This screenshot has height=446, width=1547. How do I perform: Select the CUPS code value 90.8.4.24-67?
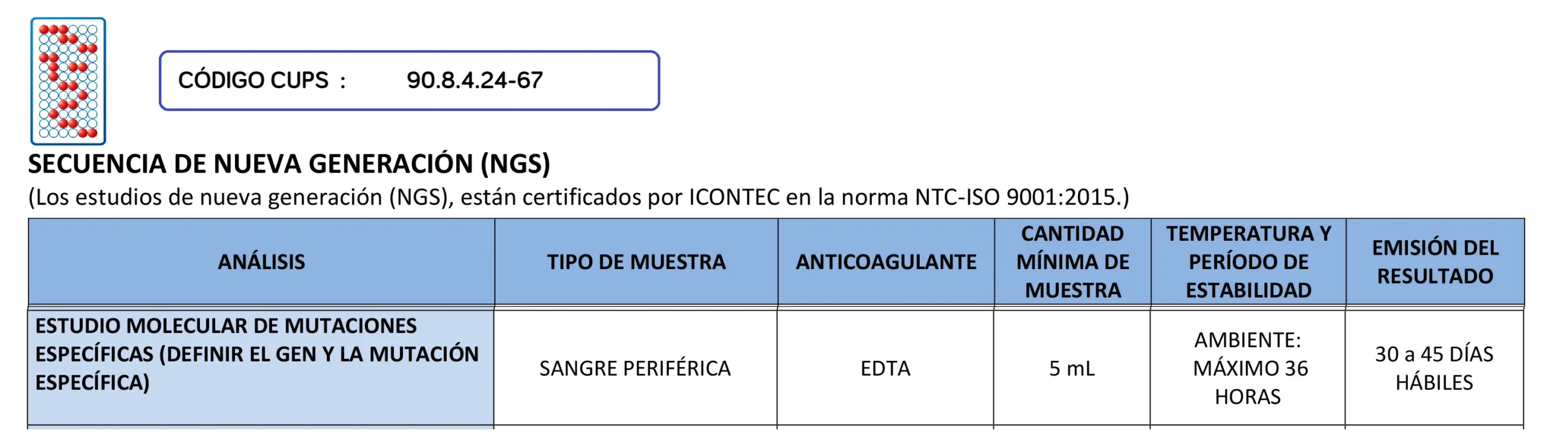(474, 80)
